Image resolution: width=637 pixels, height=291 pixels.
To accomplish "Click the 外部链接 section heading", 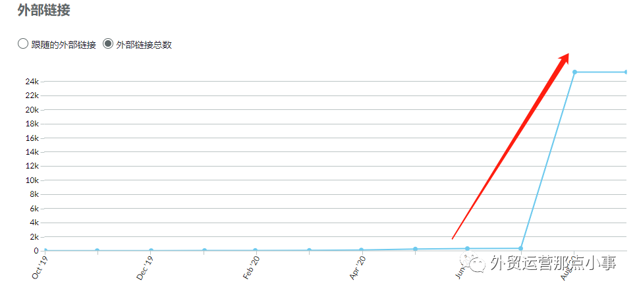I will point(43,11).
